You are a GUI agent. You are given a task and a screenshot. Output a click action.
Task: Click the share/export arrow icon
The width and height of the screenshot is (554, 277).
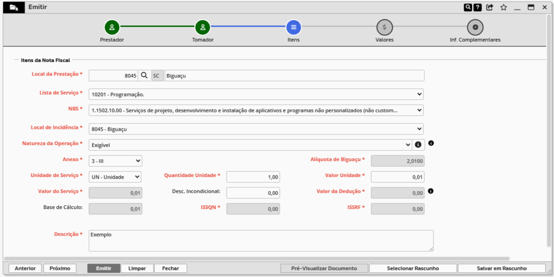[x=490, y=8]
